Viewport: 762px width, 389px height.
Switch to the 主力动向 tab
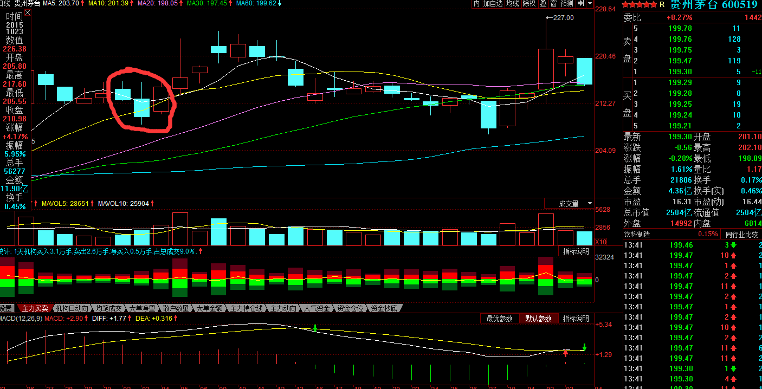(283, 308)
